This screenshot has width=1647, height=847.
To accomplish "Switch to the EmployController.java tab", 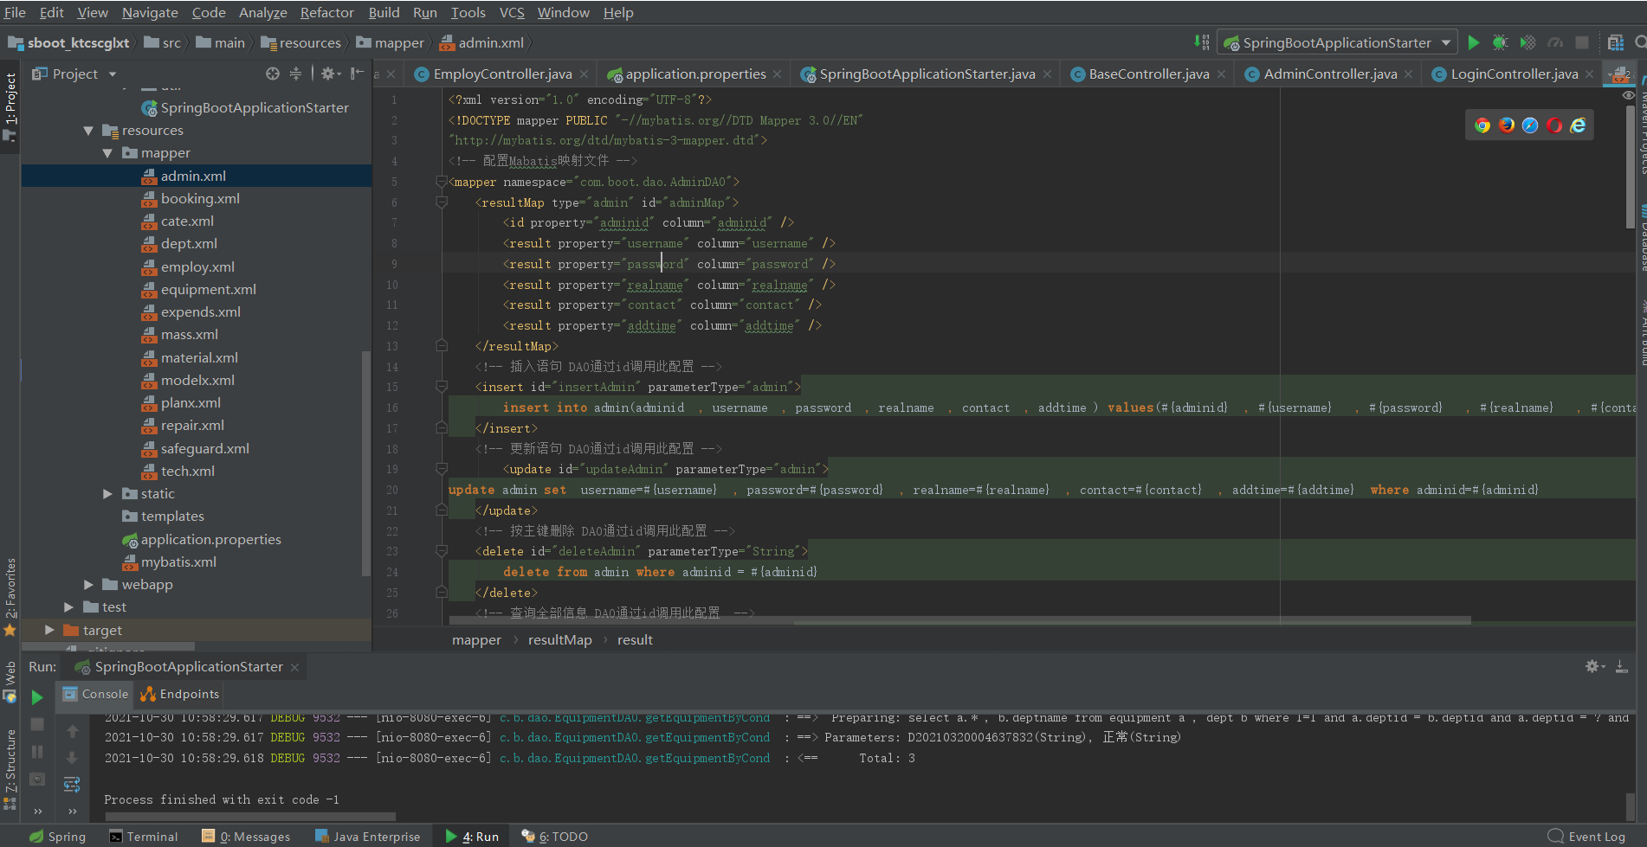I will [502, 74].
